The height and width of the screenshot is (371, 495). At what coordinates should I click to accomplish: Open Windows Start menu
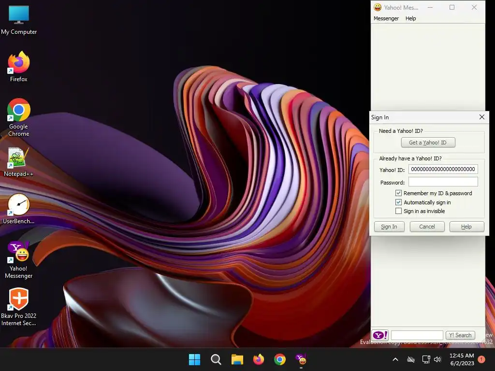[x=194, y=359]
